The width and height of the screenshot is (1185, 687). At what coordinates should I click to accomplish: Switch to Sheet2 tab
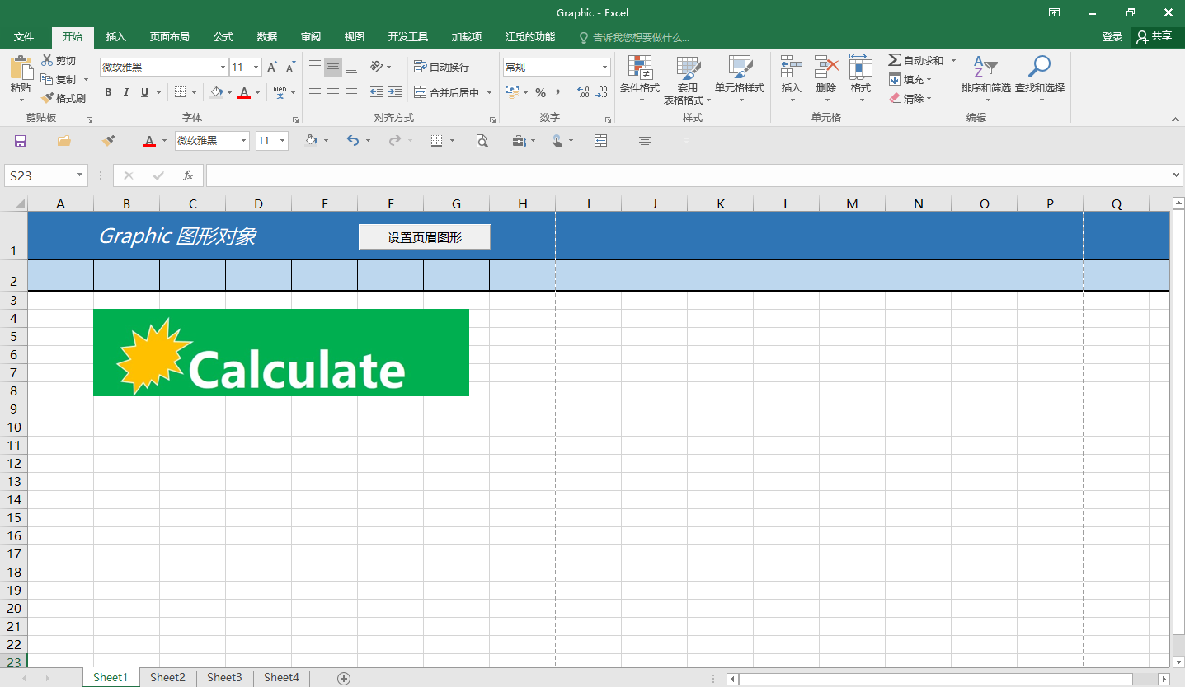[167, 678]
